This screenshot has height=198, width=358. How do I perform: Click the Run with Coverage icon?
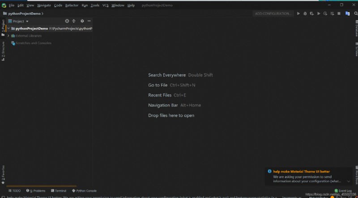311,13
